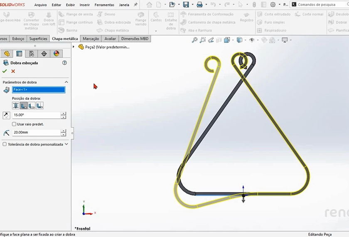Open the Inserir menu

pos(84,5)
